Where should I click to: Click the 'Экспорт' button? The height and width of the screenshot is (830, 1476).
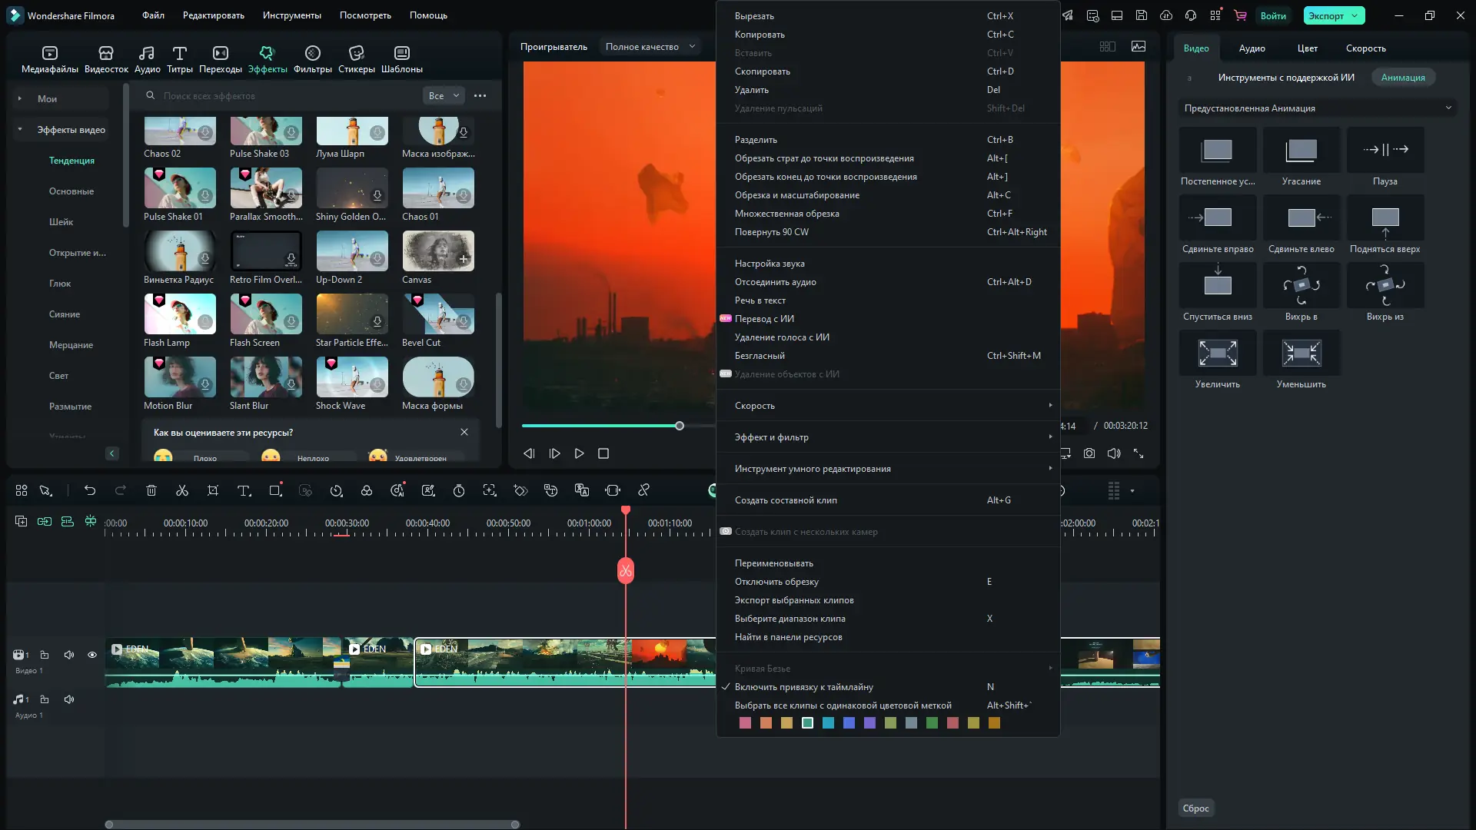click(x=1327, y=15)
